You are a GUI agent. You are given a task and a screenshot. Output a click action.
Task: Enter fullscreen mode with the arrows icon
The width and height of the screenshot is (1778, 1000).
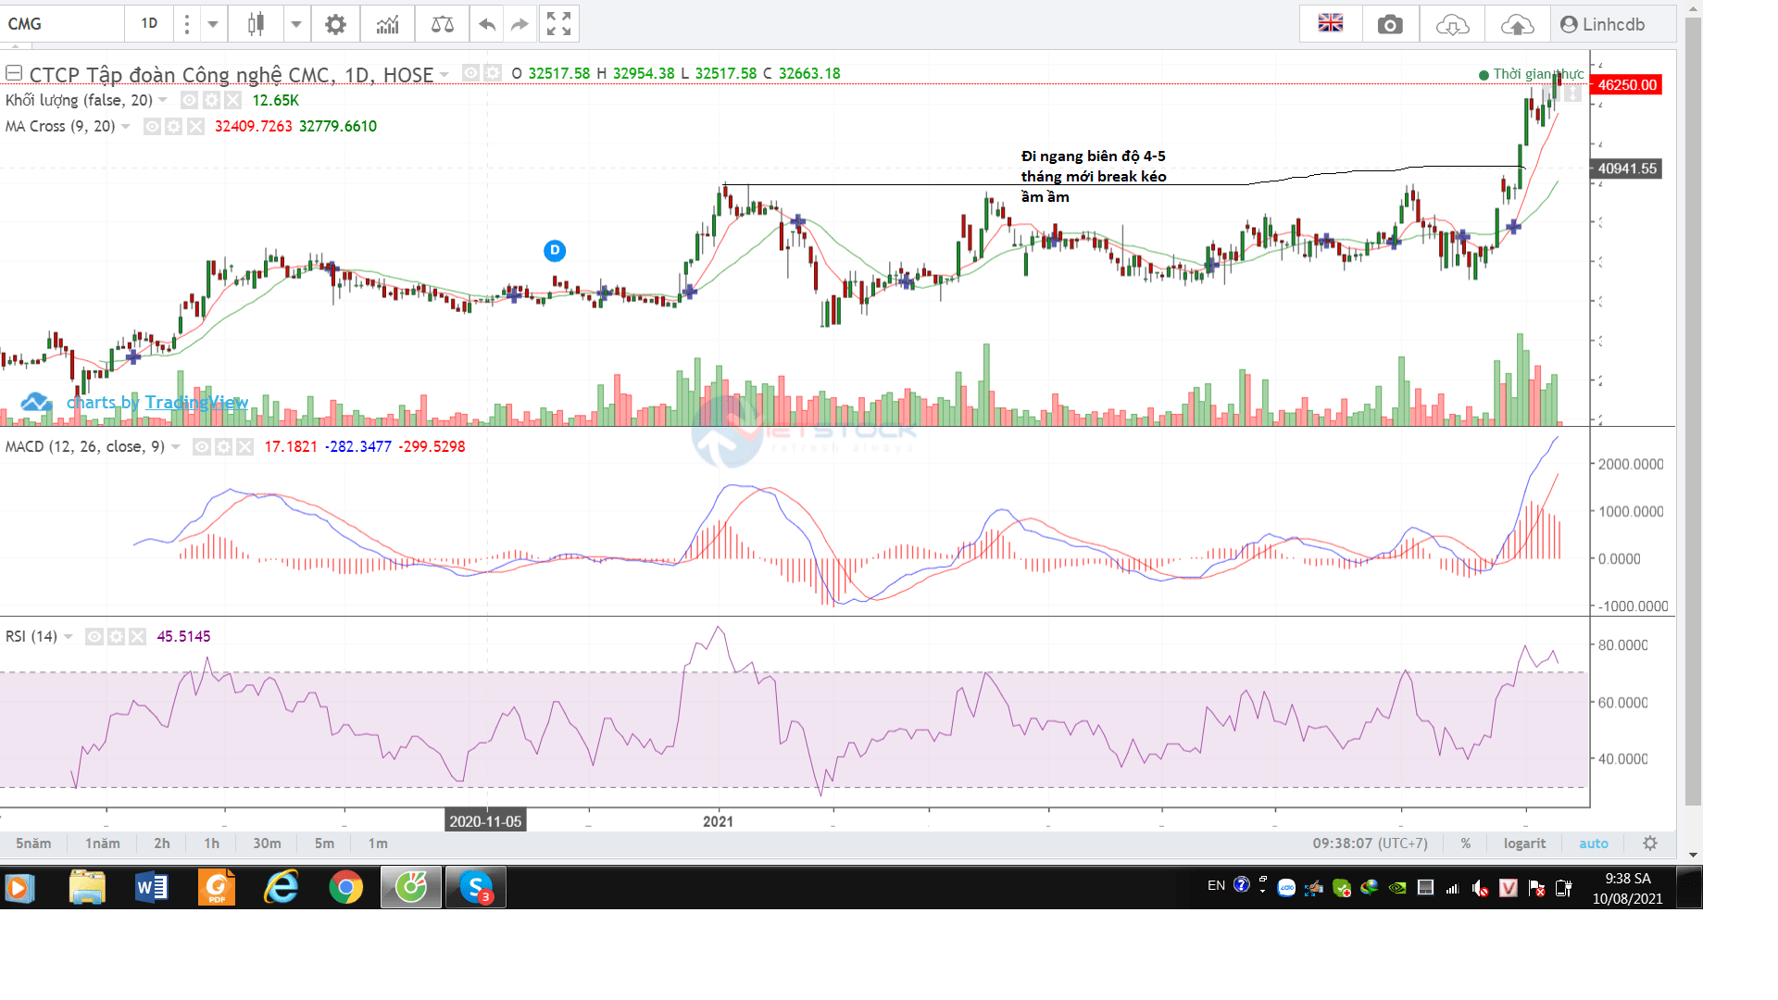558,24
